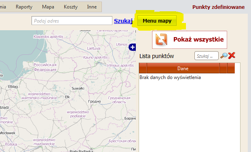This screenshot has height=152, width=251.
Task: Click the Pokaż wszystkie button
Action: click(190, 40)
